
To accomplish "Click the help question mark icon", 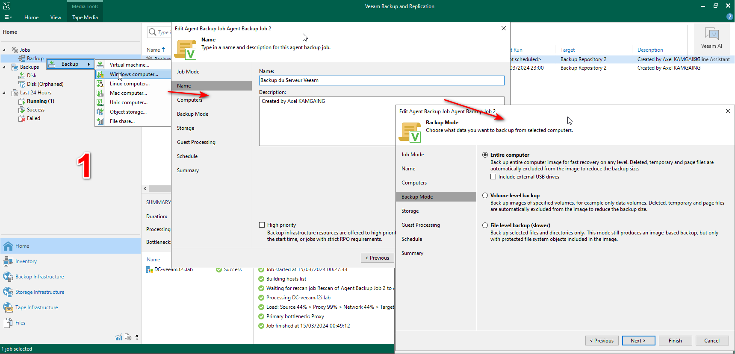I will click(729, 17).
